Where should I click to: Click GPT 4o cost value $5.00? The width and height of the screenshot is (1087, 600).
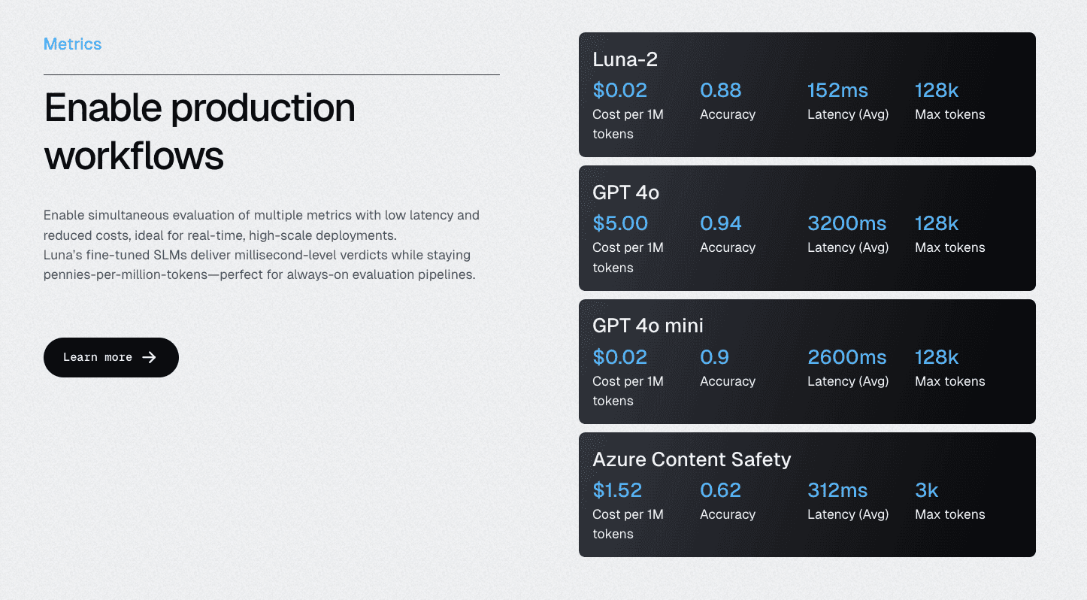[620, 223]
